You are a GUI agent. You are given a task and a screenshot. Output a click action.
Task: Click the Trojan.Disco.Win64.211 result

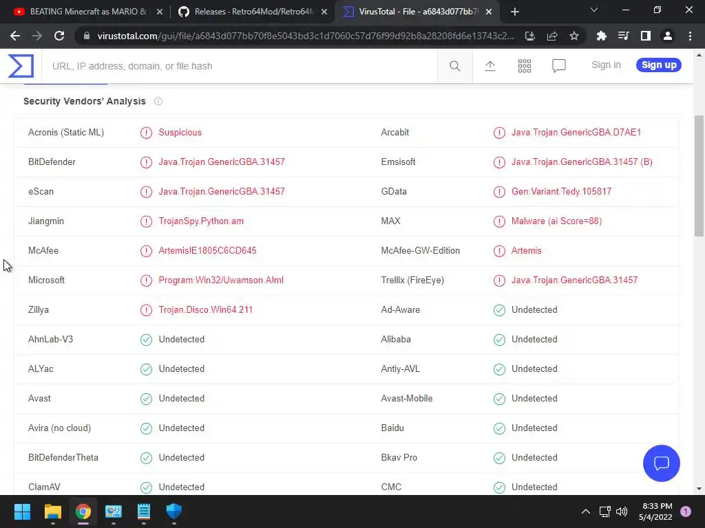(205, 310)
